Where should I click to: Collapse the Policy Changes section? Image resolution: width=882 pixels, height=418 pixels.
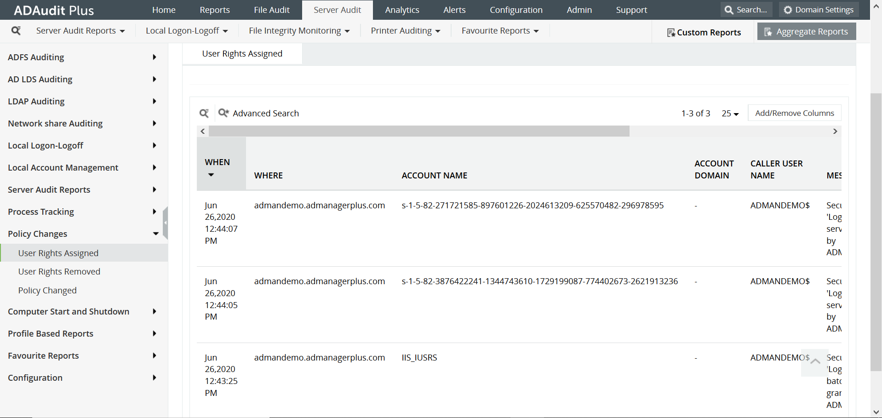coord(156,234)
